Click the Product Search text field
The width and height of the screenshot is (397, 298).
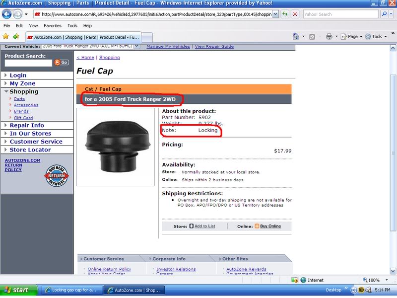[28, 63]
